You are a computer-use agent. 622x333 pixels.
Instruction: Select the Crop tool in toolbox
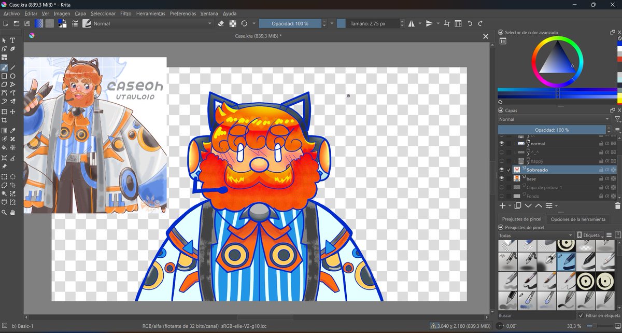pos(4,120)
